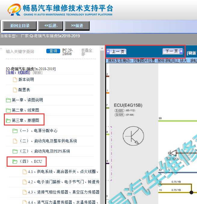The height and width of the screenshot is (204, 197).
Task: Click the PC:29-28606 text
Action: (67, 52)
